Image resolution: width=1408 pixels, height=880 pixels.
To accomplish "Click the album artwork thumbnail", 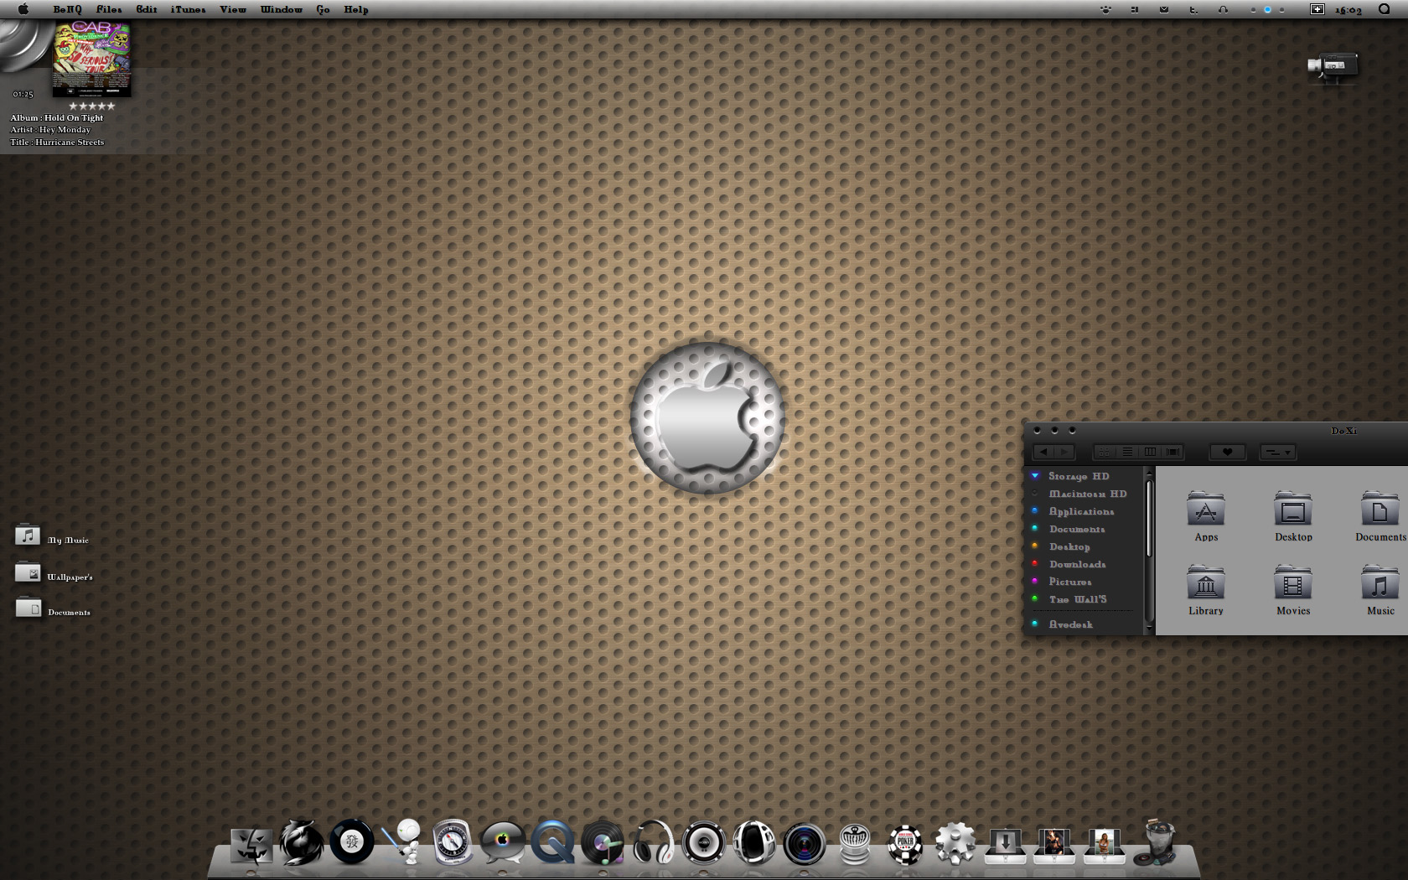I will 91,60.
